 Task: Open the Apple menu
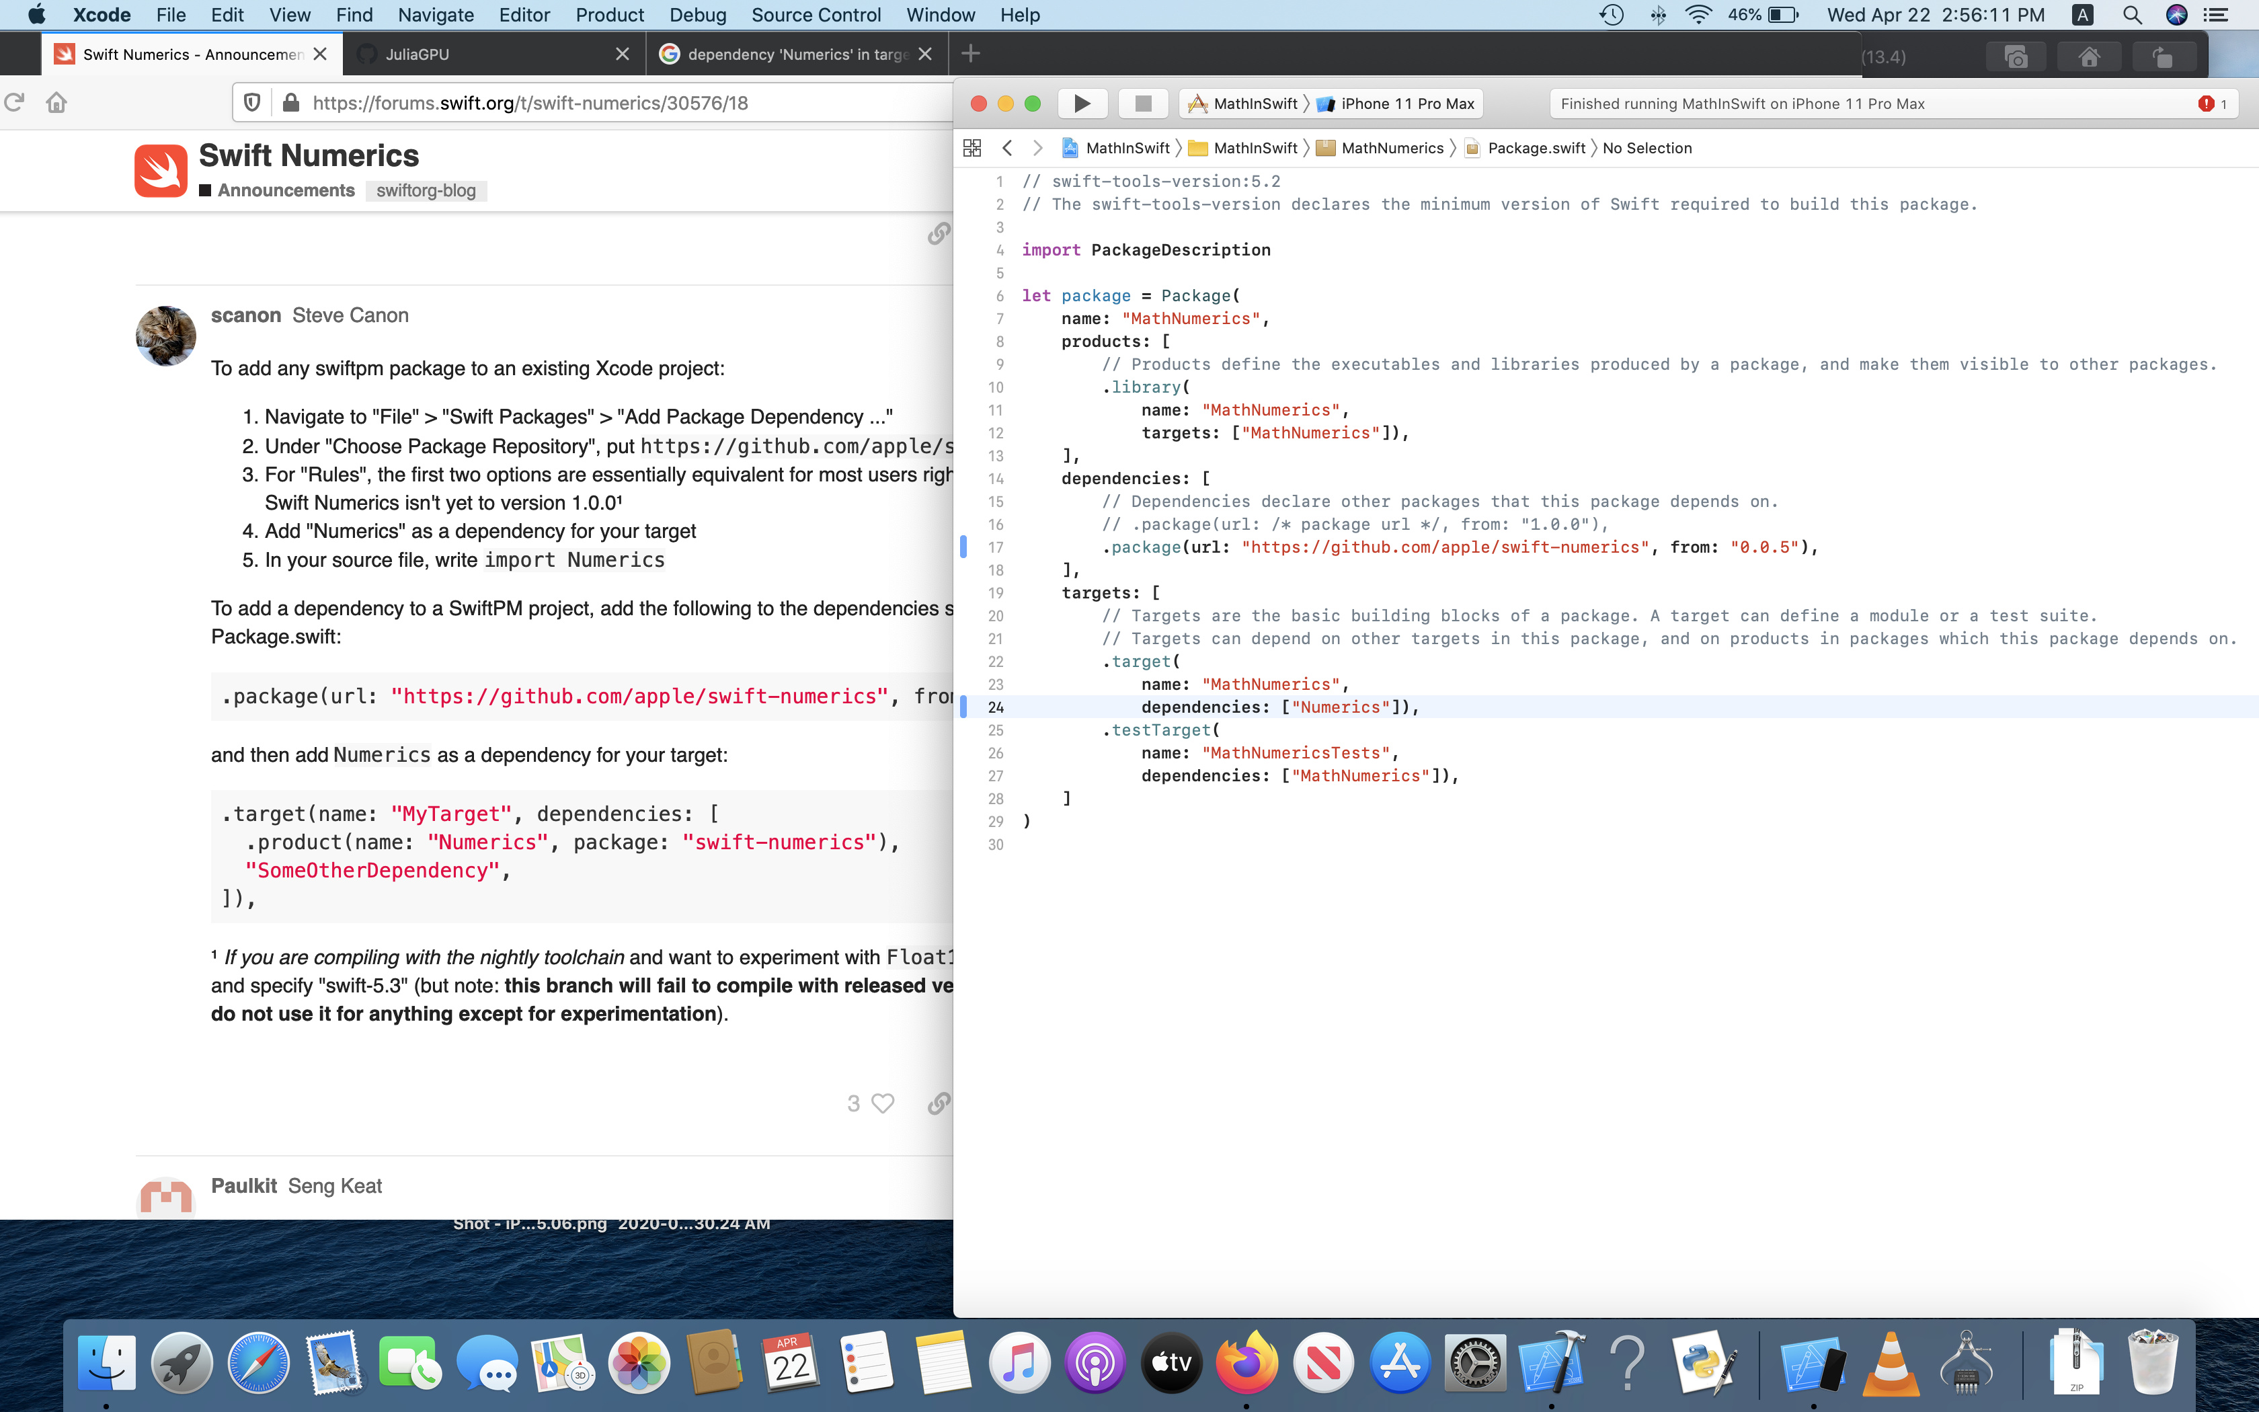coord(36,15)
